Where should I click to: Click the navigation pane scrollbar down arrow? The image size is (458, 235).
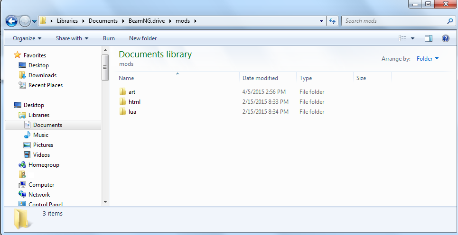coord(105,202)
